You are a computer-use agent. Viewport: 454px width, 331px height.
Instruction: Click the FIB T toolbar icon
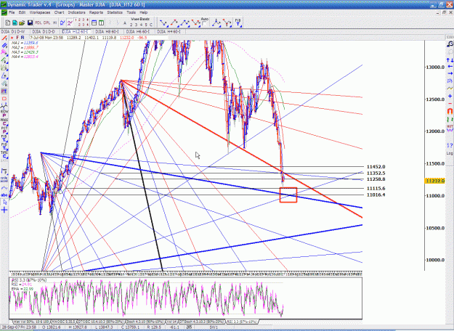pos(238,23)
